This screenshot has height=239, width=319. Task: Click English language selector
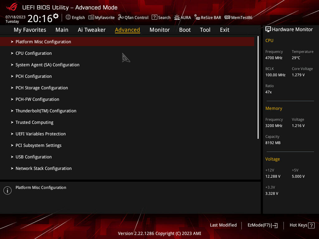78,17
